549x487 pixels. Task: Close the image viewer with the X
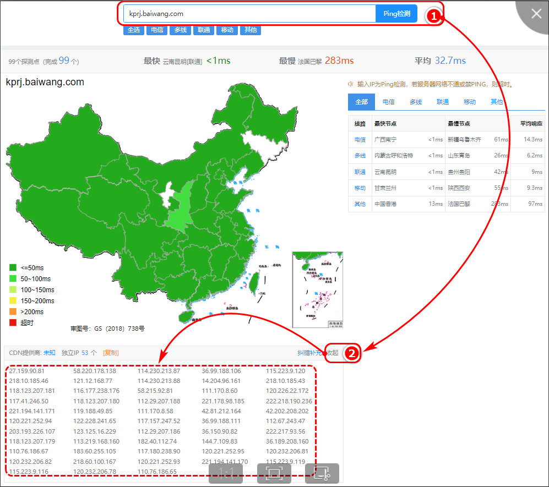[x=536, y=14]
